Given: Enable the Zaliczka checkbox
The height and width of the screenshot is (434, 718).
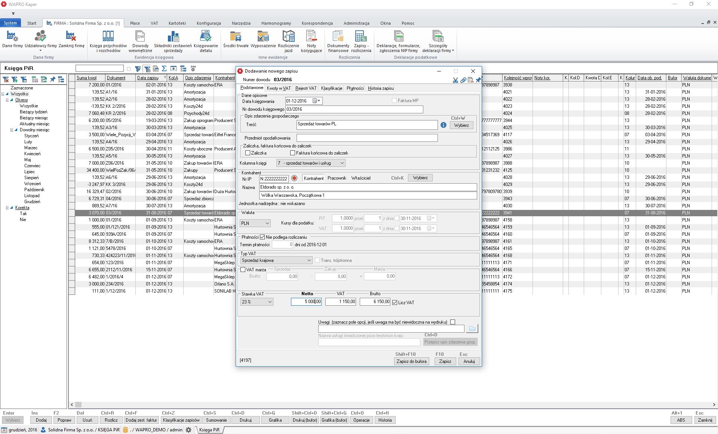Looking at the screenshot, I should click(248, 153).
